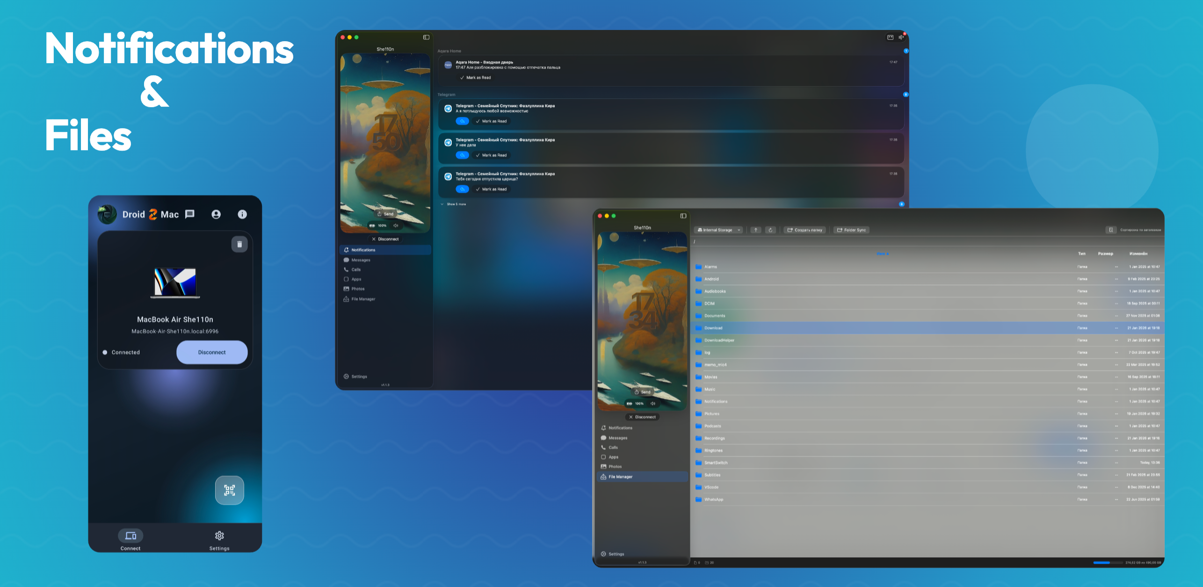Click the filter icon with the red badge
Viewport: 1203px width, 587px height.
point(901,37)
